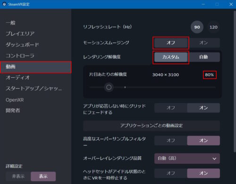
Task: Open アプリケーションごとの動画設定 button
Action: click(152, 125)
